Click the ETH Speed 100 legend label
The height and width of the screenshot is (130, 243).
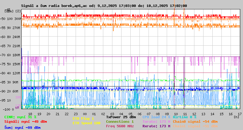tap(86, 123)
